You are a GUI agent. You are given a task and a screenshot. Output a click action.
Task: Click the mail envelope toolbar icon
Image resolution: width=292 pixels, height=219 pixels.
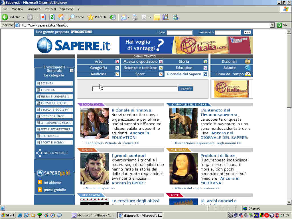123,17
